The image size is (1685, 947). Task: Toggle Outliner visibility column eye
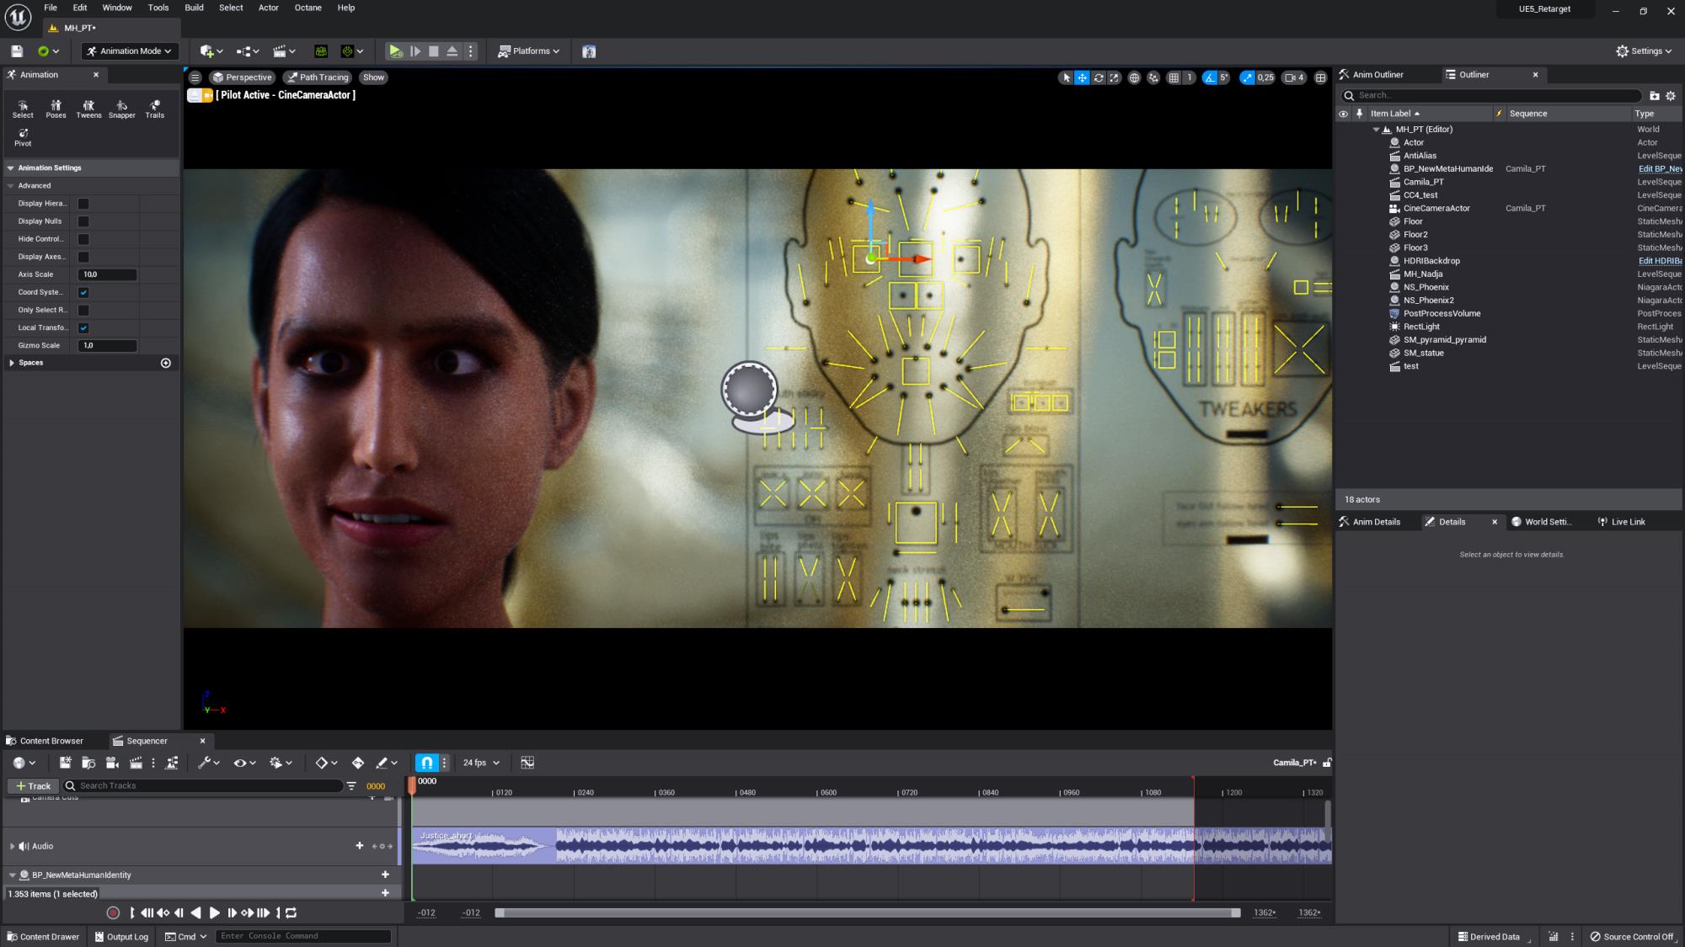coord(1344,114)
